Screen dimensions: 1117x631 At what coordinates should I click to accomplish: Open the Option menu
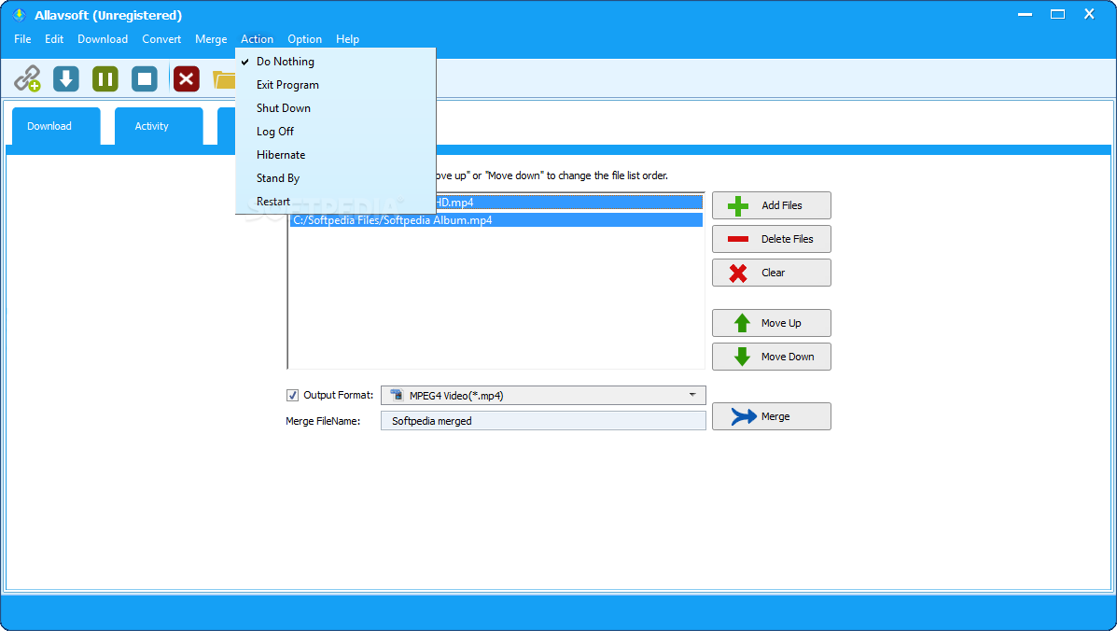pyautogui.click(x=305, y=39)
